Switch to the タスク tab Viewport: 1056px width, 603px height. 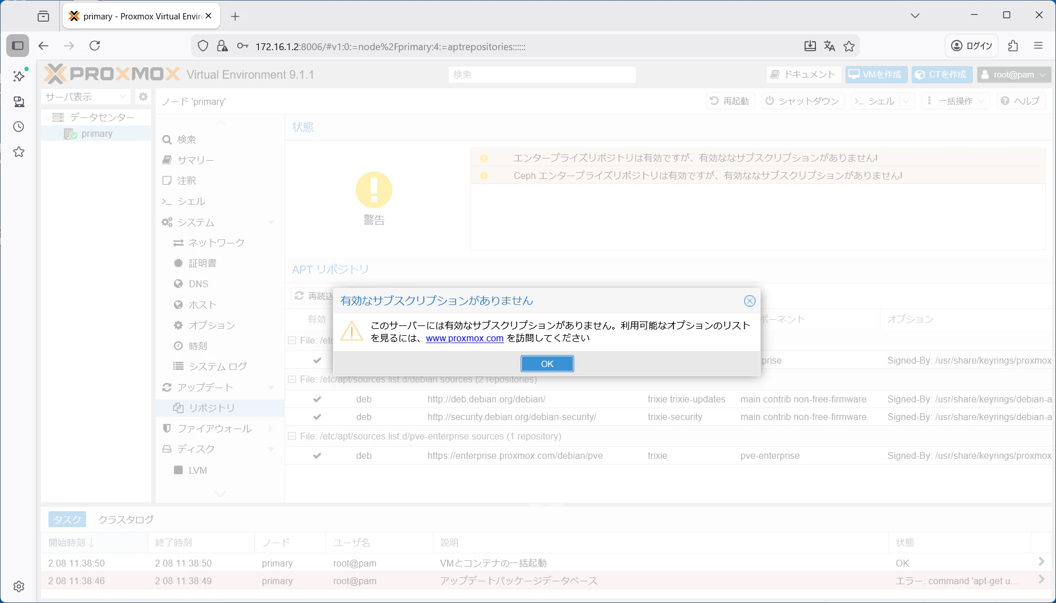coord(67,519)
